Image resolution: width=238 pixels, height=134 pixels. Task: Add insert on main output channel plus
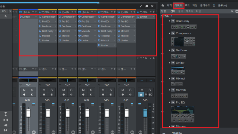pos(154,12)
